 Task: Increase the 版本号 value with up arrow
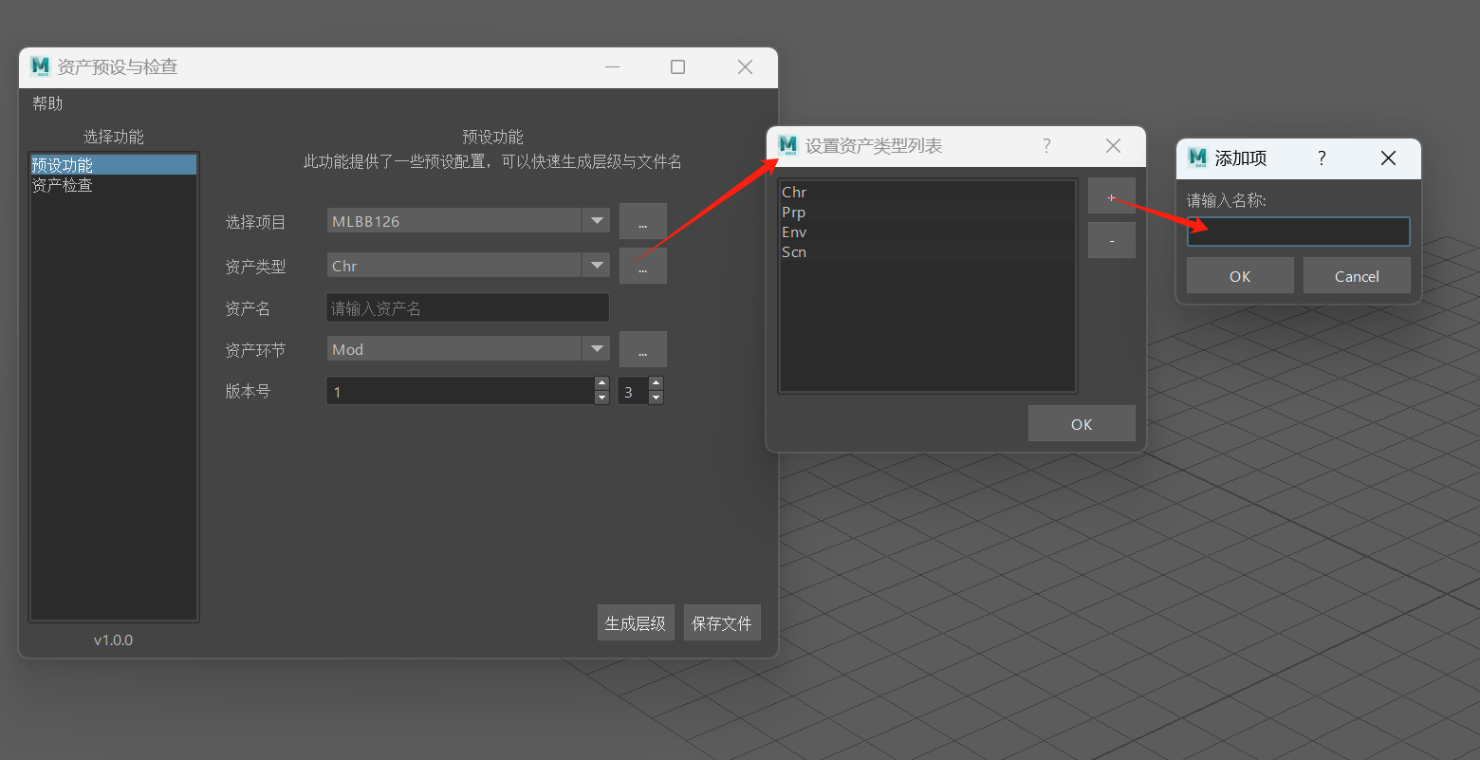click(x=601, y=383)
